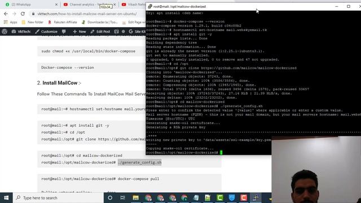Click PuTTY terminal prompt cursor
This screenshot has height=203, width=361.
221,152
